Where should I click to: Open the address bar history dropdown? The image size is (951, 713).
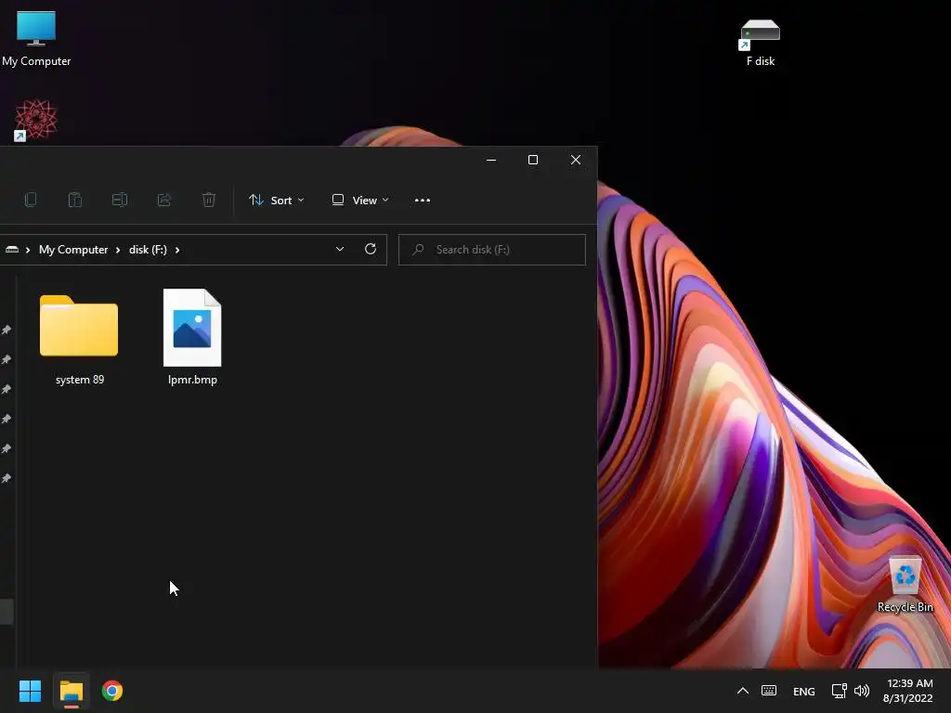click(340, 249)
